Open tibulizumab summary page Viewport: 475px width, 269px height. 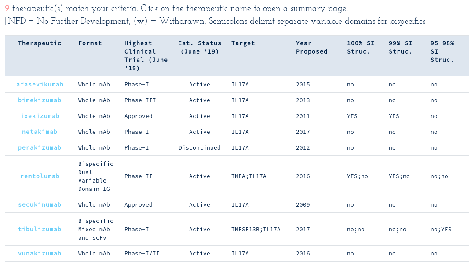coord(40,229)
